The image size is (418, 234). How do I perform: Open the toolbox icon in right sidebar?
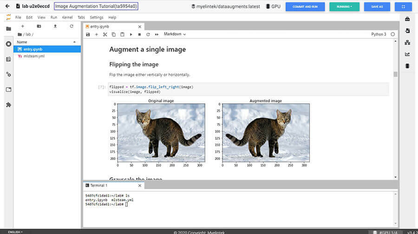click(x=407, y=19)
